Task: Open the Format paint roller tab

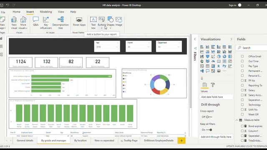Action: 213,85
